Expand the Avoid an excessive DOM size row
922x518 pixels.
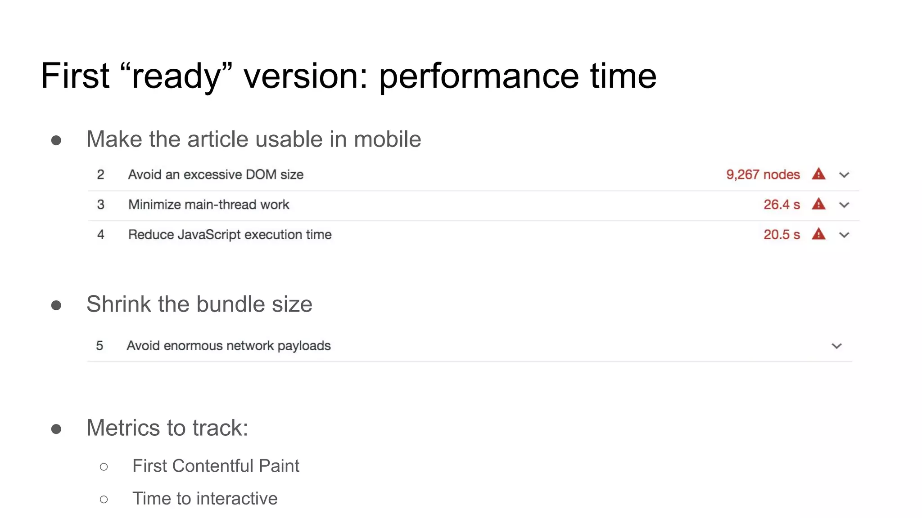844,175
